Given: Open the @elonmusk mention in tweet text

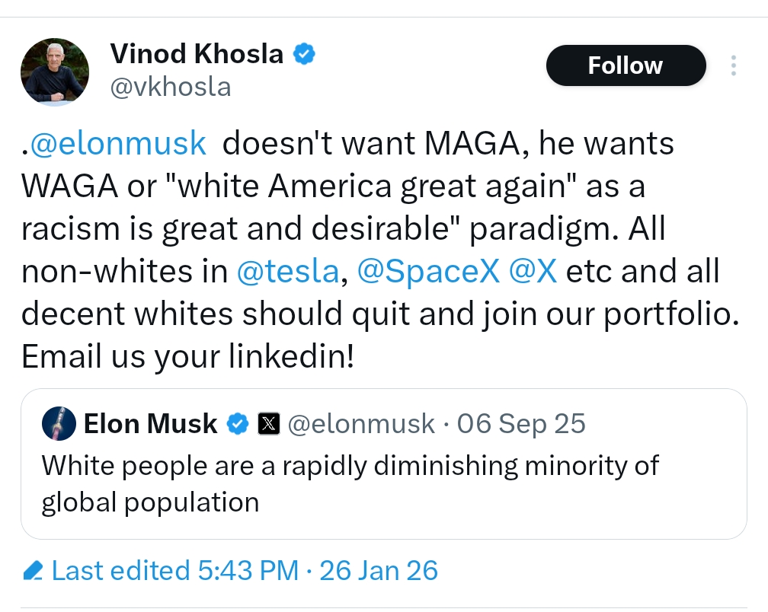Looking at the screenshot, I should pos(118,143).
